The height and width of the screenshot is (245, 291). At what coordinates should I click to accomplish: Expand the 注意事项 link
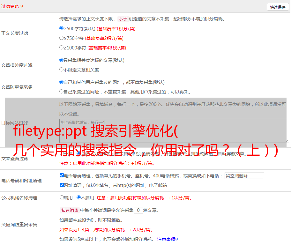coord(167,239)
